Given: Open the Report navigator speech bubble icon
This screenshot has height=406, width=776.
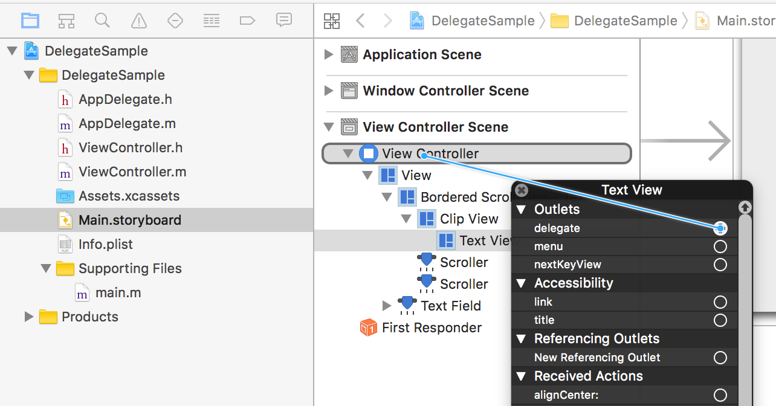Looking at the screenshot, I should pyautogui.click(x=284, y=21).
